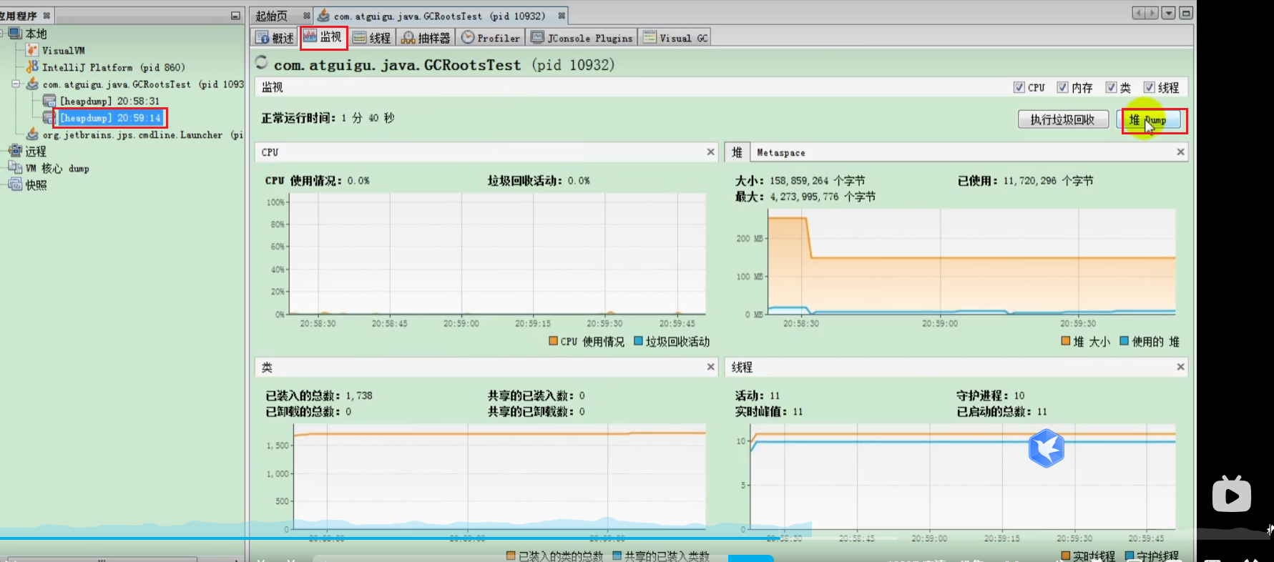Click the 垃圾回收活动 legend swatch
Screen dimensions: 1274x562
tap(639, 341)
